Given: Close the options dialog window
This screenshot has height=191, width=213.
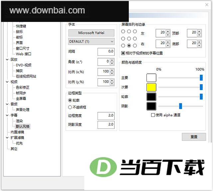Looking at the screenshot, I should point(207,5).
